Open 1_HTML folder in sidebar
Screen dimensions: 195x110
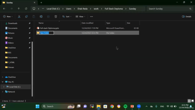[x=11, y=62]
